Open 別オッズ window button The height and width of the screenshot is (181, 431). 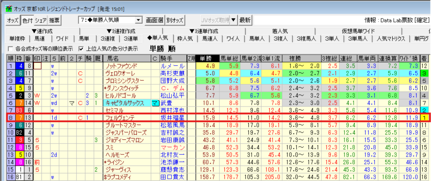[x=175, y=20]
